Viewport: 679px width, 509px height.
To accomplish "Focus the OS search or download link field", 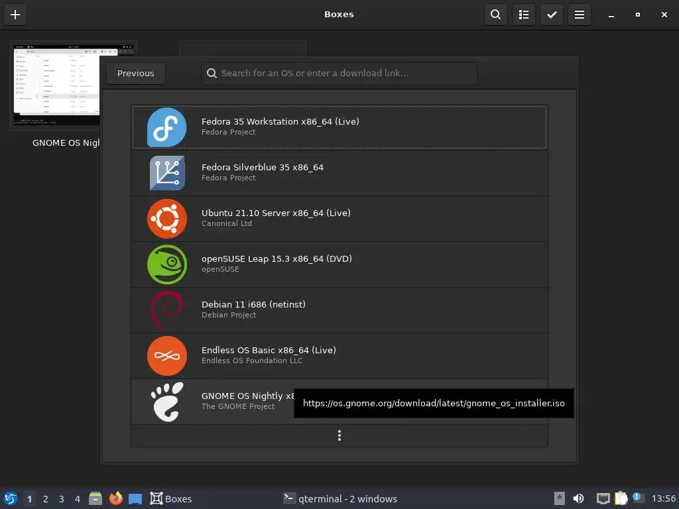I will (339, 73).
